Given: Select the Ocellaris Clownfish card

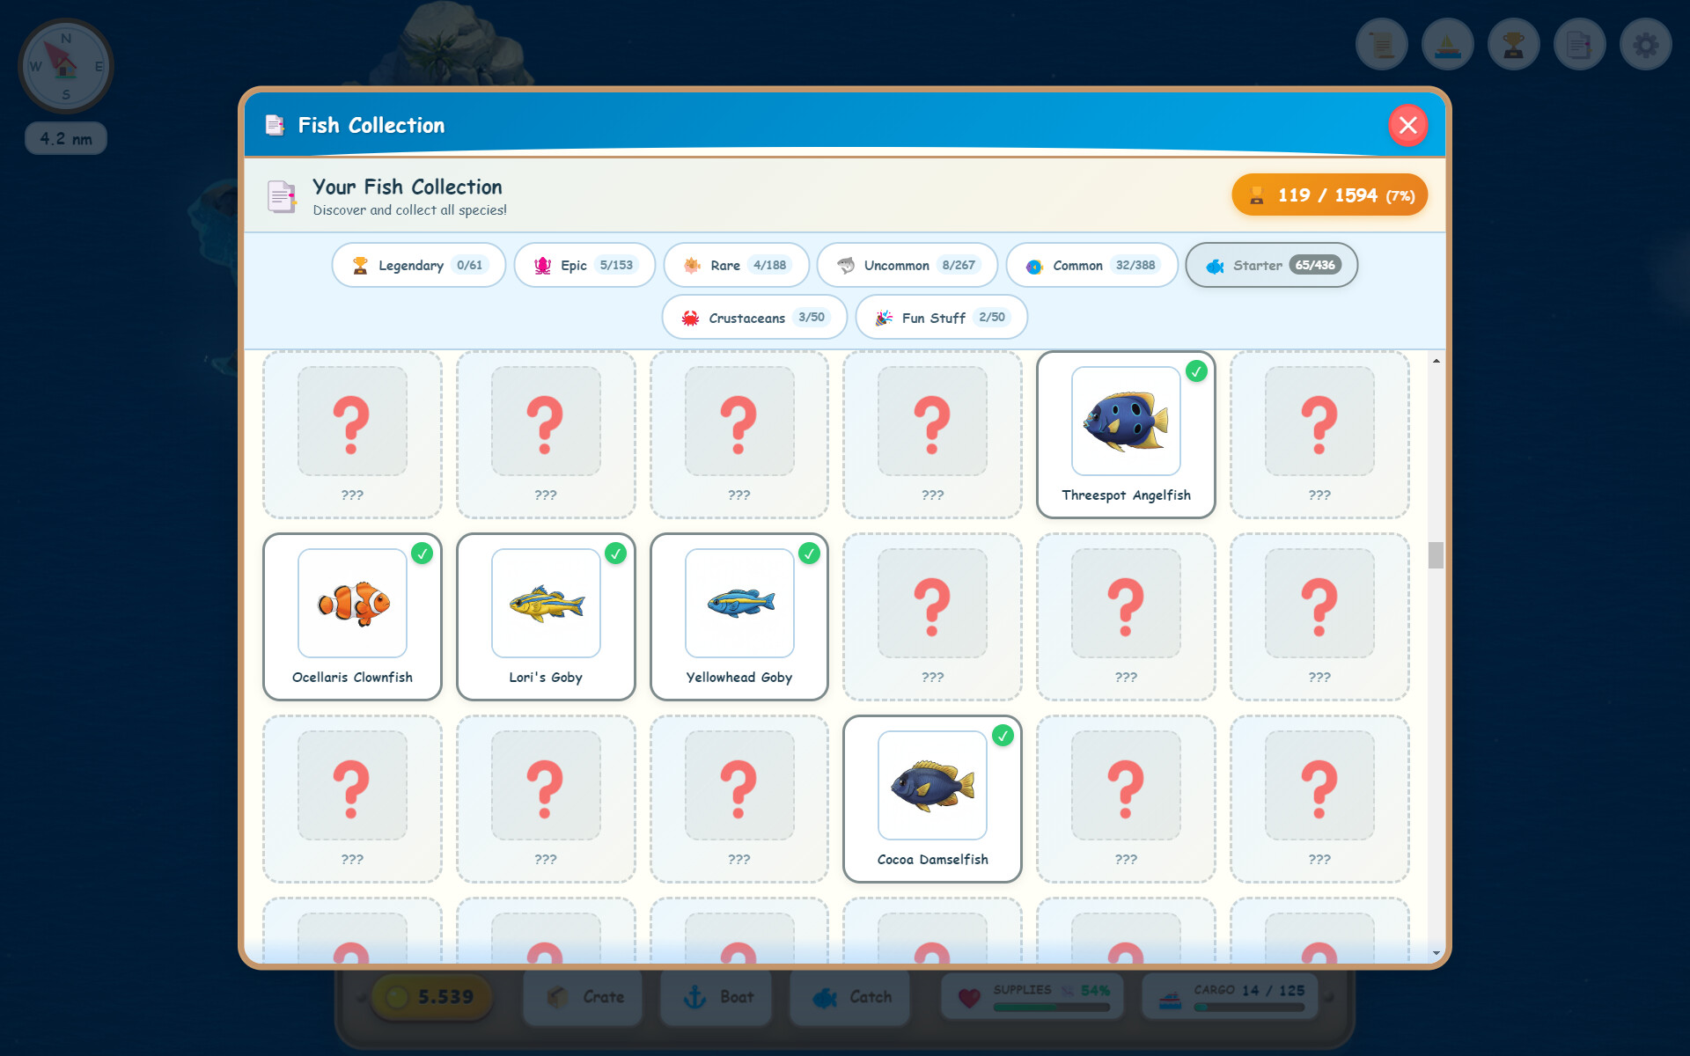Looking at the screenshot, I should [x=351, y=616].
